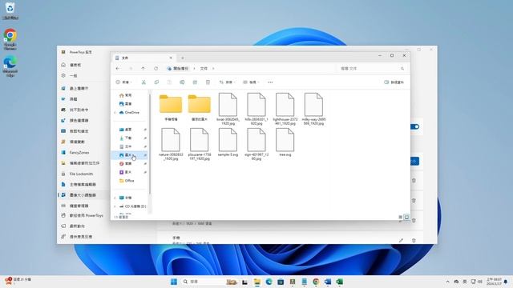
Task: Open FancyZones in the PowerToys sidebar
Action: pyautogui.click(x=75, y=153)
